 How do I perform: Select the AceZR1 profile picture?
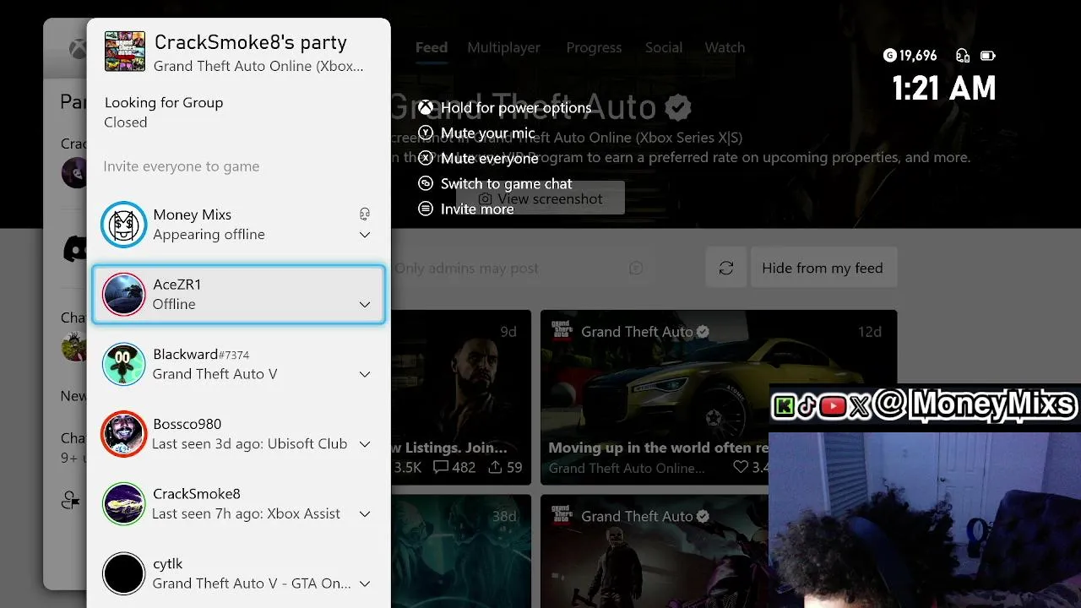coord(123,295)
